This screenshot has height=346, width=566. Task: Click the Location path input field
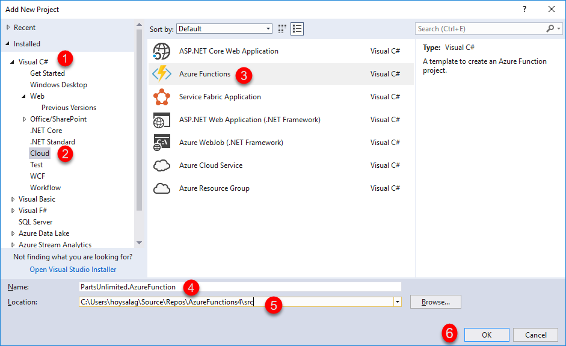coord(236,302)
